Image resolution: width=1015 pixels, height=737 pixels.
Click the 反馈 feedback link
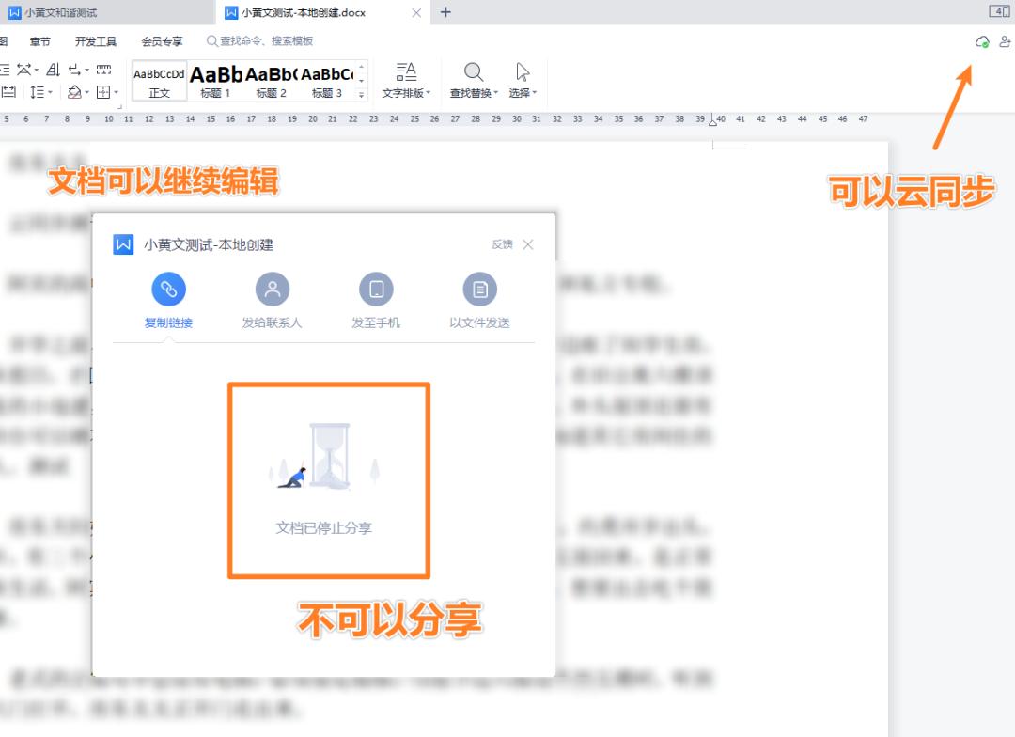[x=502, y=244]
